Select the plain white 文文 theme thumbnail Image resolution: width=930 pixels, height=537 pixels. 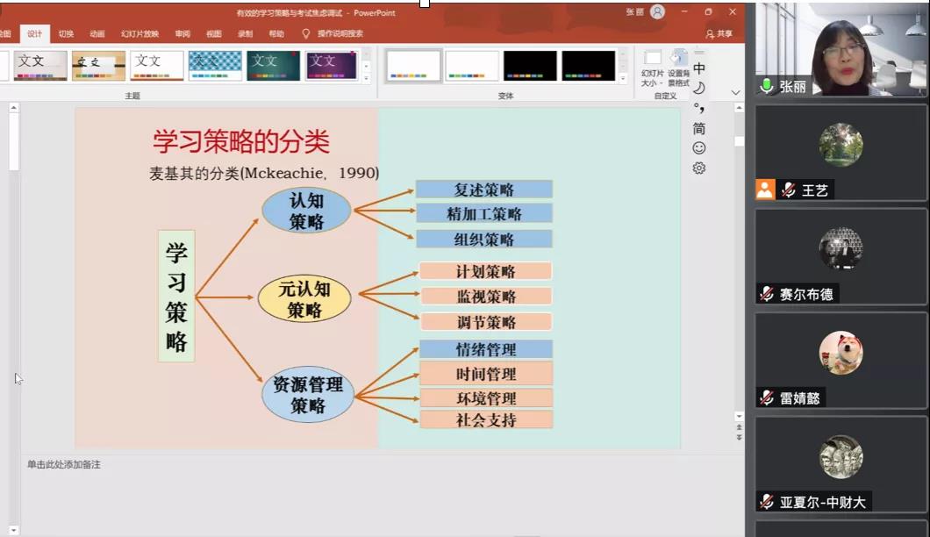pos(156,65)
